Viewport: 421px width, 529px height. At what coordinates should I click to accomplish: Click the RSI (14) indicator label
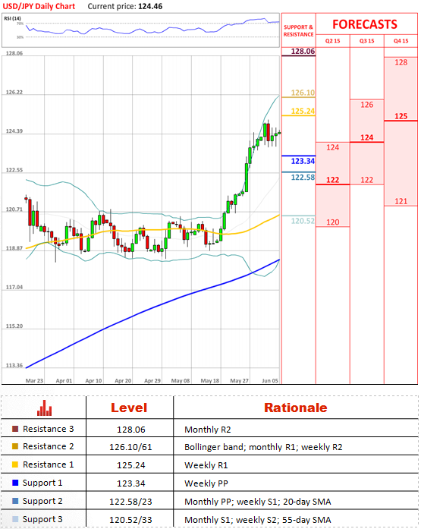pos(12,18)
